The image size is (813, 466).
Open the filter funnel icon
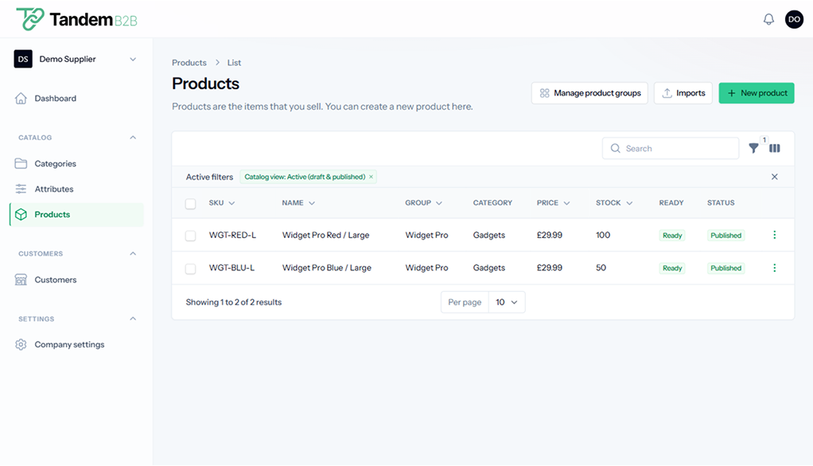pyautogui.click(x=753, y=148)
